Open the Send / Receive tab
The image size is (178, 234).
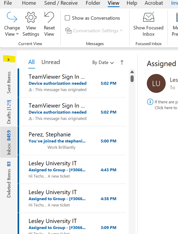[x=61, y=3]
